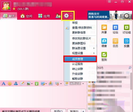The image size is (133, 112).
Task: Click the gold star next to 500人群
Action: click(x=14, y=9)
